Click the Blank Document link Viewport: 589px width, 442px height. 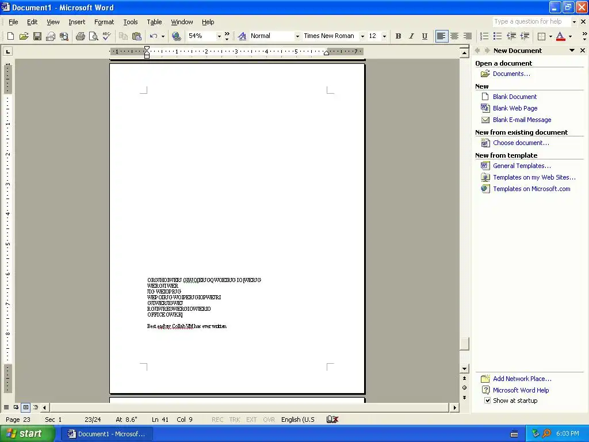pyautogui.click(x=515, y=97)
